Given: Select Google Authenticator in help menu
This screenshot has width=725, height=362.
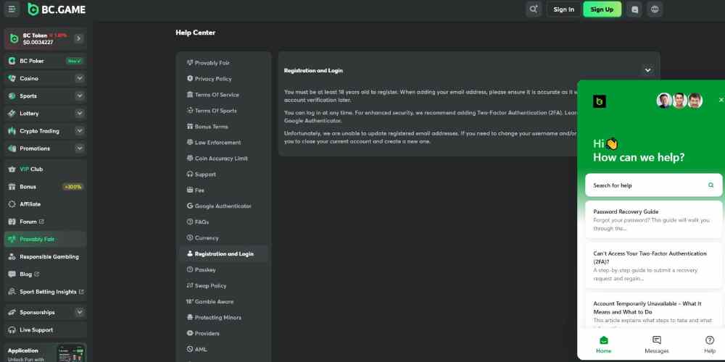Looking at the screenshot, I should point(223,206).
